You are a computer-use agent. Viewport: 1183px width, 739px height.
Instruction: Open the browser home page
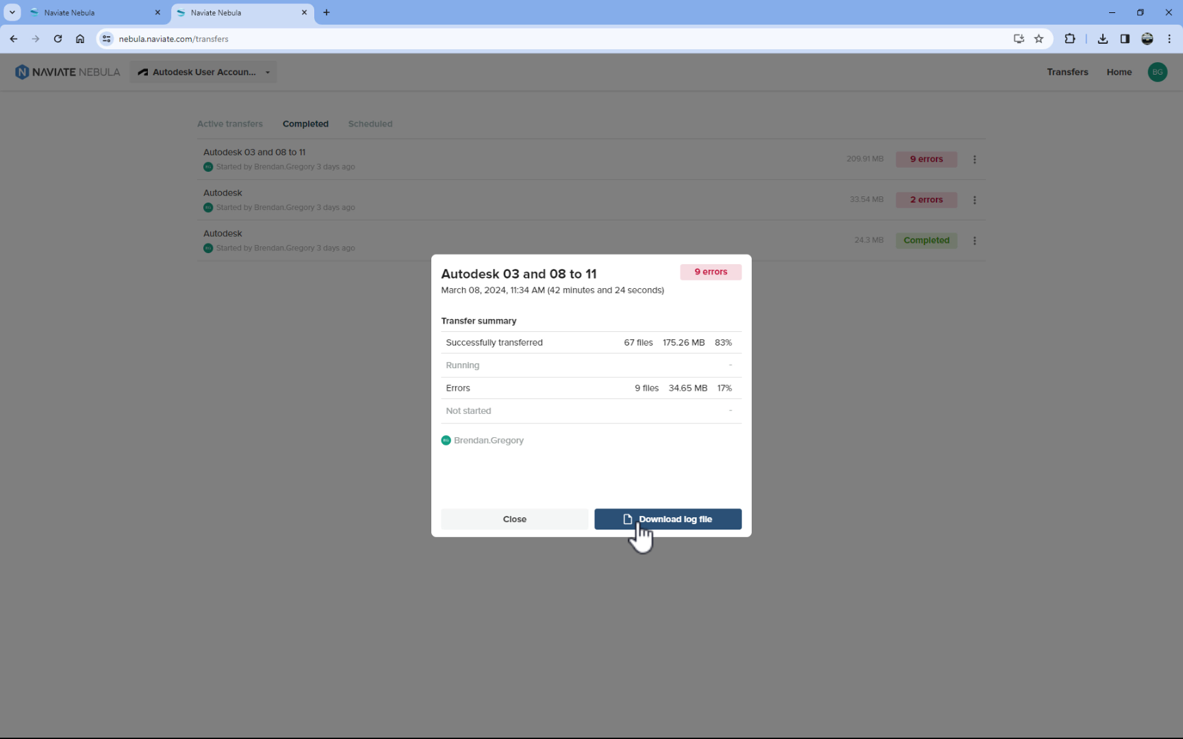pyautogui.click(x=80, y=39)
